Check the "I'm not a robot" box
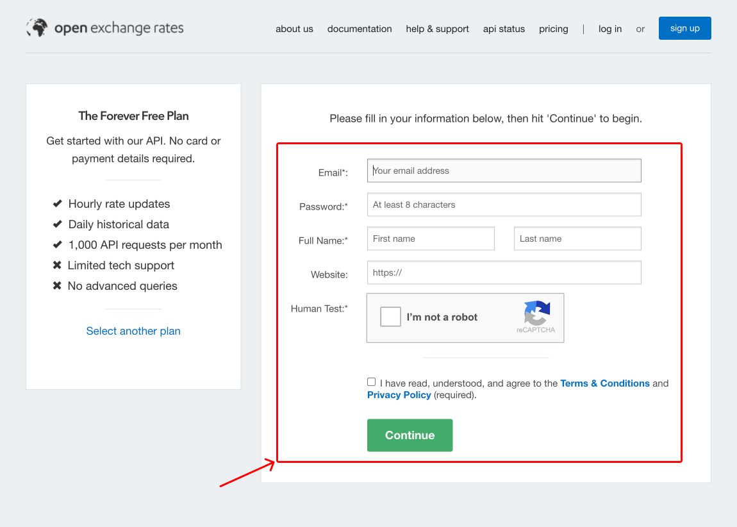 (x=390, y=317)
